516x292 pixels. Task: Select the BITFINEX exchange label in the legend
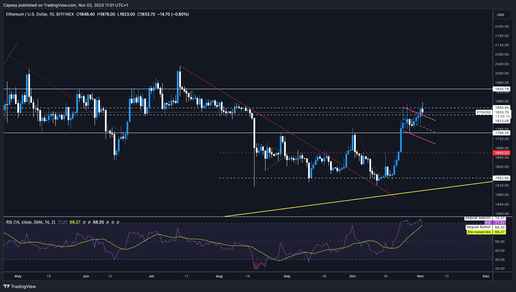[65, 14]
